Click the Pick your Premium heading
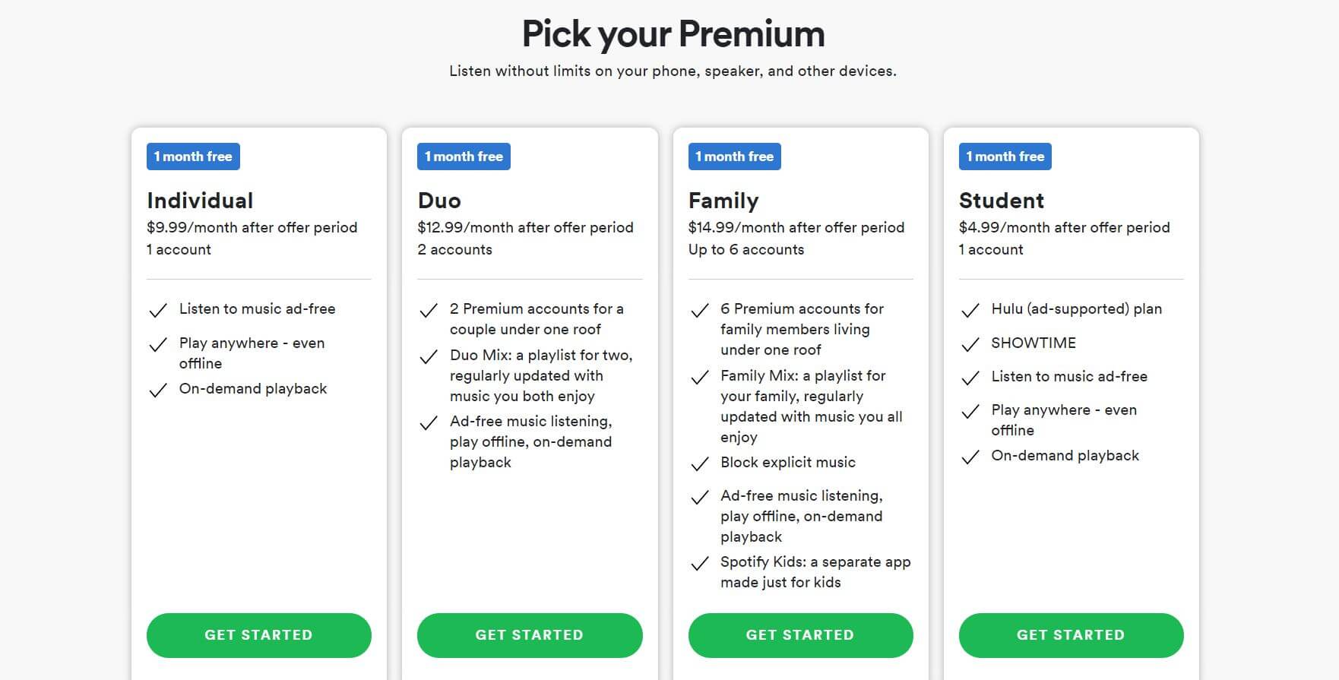 click(673, 34)
